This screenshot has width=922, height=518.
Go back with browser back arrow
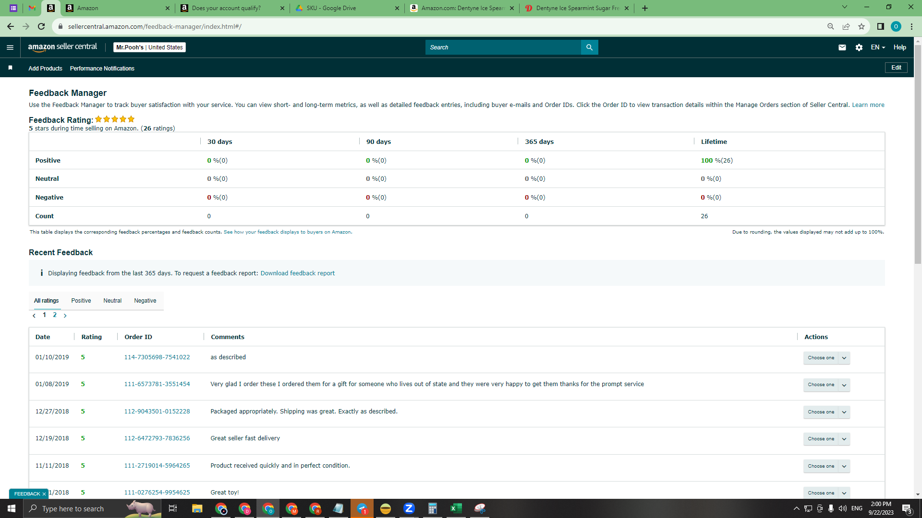pyautogui.click(x=11, y=27)
